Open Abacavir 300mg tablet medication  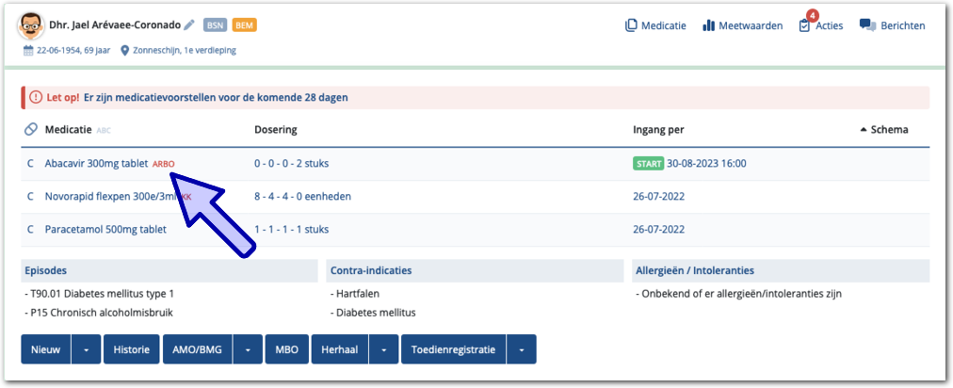coord(96,163)
